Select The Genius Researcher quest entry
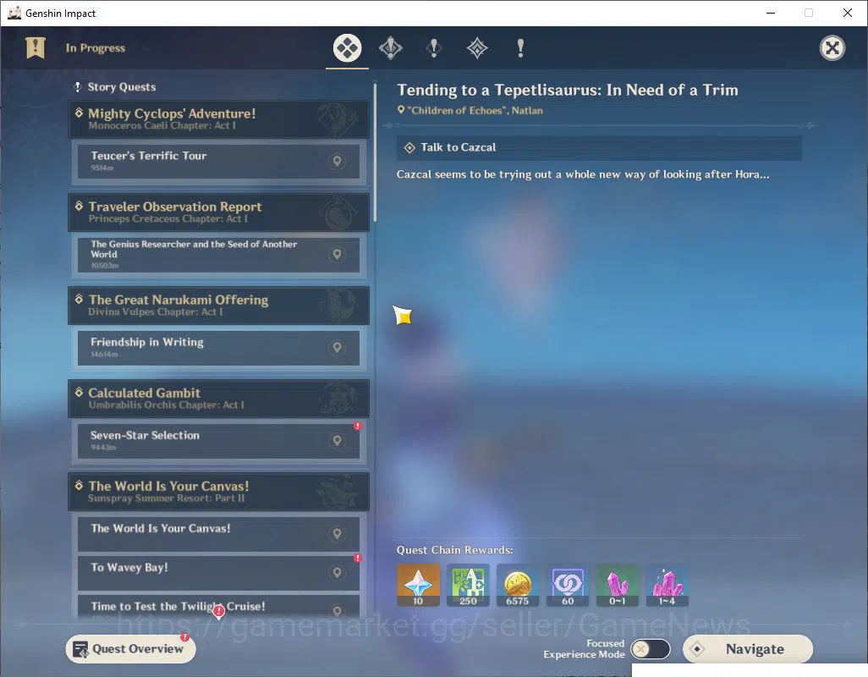The image size is (868, 677). click(x=218, y=254)
